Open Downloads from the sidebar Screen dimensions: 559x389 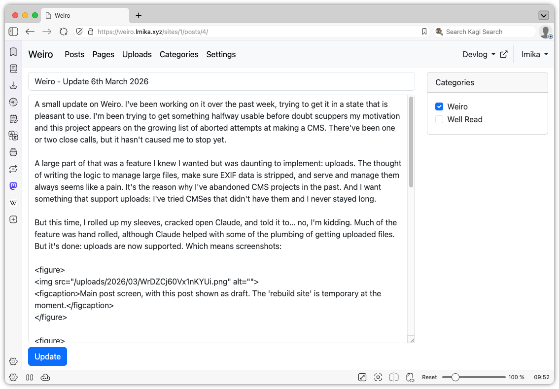[x=13, y=85]
